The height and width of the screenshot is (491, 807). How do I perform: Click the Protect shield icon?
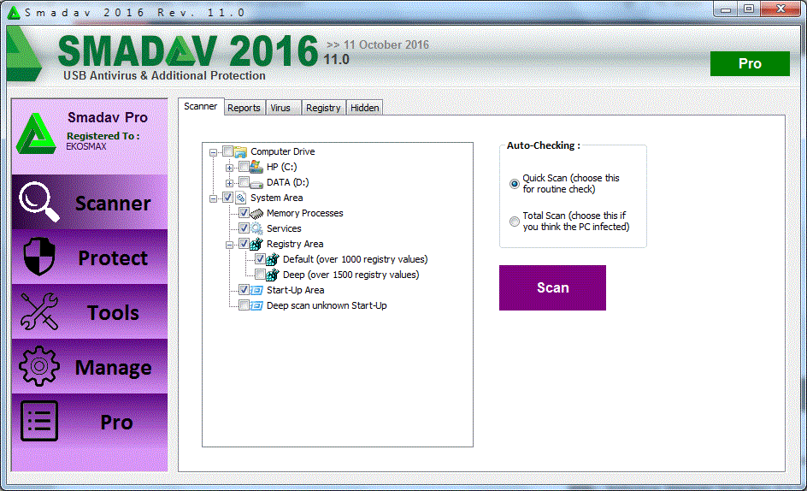39,257
